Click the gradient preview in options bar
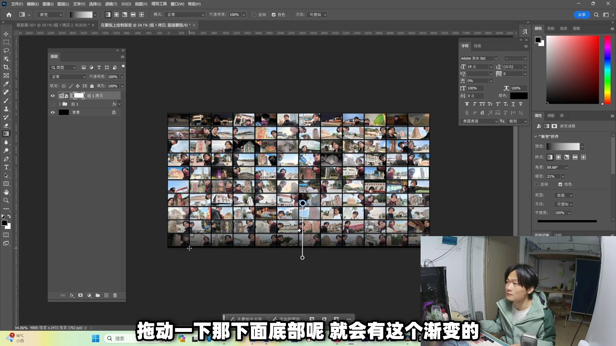 point(81,15)
